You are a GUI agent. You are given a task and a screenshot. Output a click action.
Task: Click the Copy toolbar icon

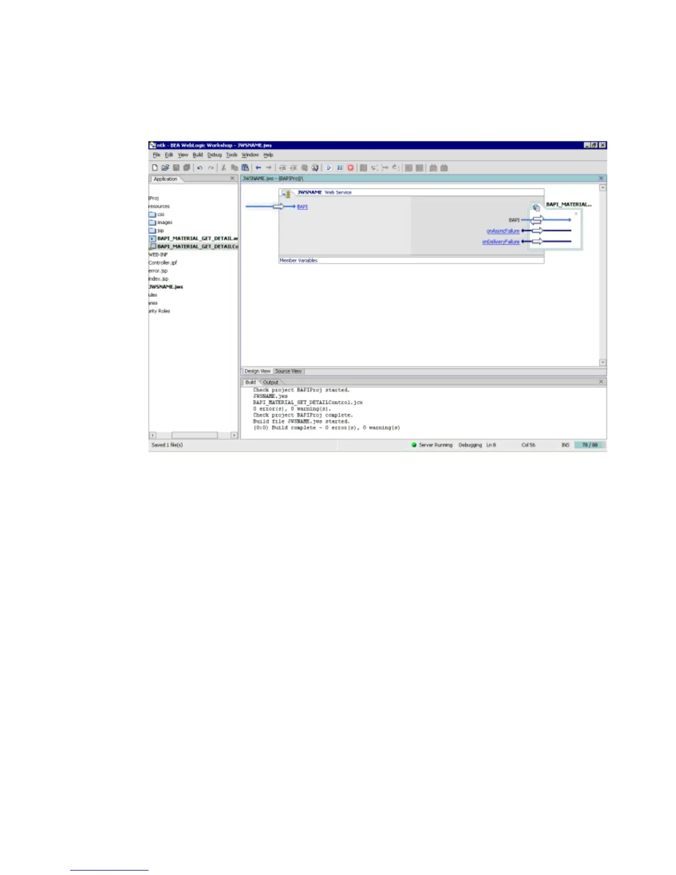pyautogui.click(x=234, y=167)
